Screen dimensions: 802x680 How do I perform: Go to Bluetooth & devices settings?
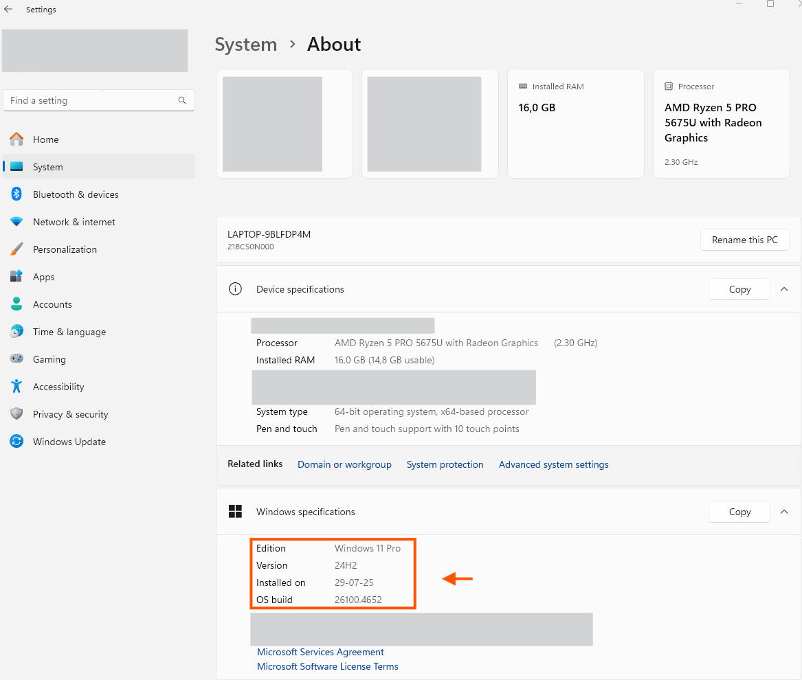point(99,194)
